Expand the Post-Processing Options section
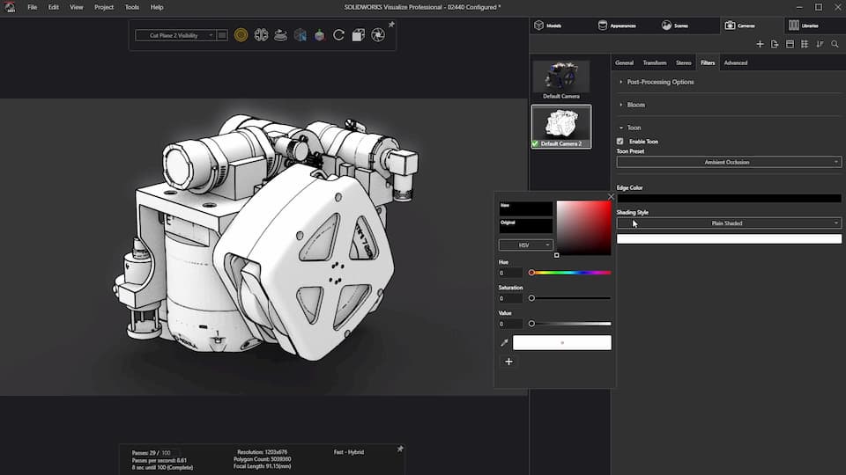 pyautogui.click(x=660, y=82)
